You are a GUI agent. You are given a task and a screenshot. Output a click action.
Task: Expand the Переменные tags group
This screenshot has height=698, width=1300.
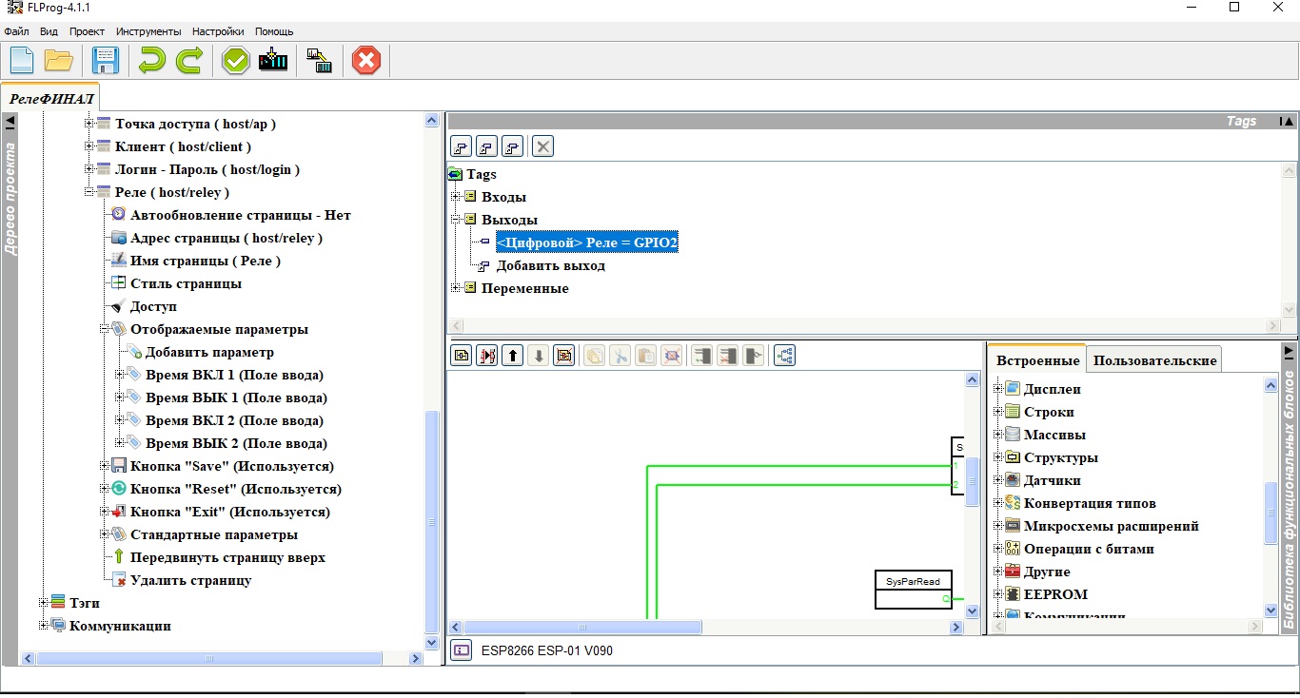(x=456, y=288)
